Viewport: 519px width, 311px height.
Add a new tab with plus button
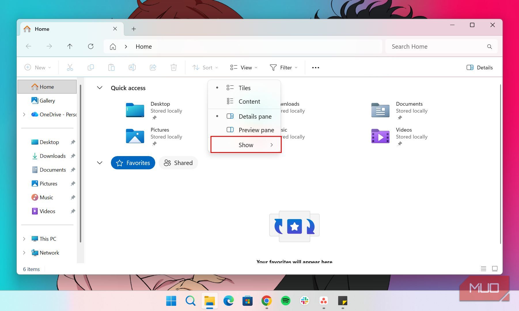click(x=134, y=29)
